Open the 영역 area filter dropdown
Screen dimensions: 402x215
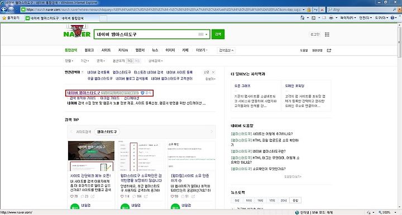(100, 61)
